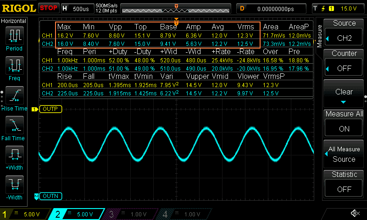Select the Freq measurement icon
Screen dimensions: 367x220
(x=14, y=69)
